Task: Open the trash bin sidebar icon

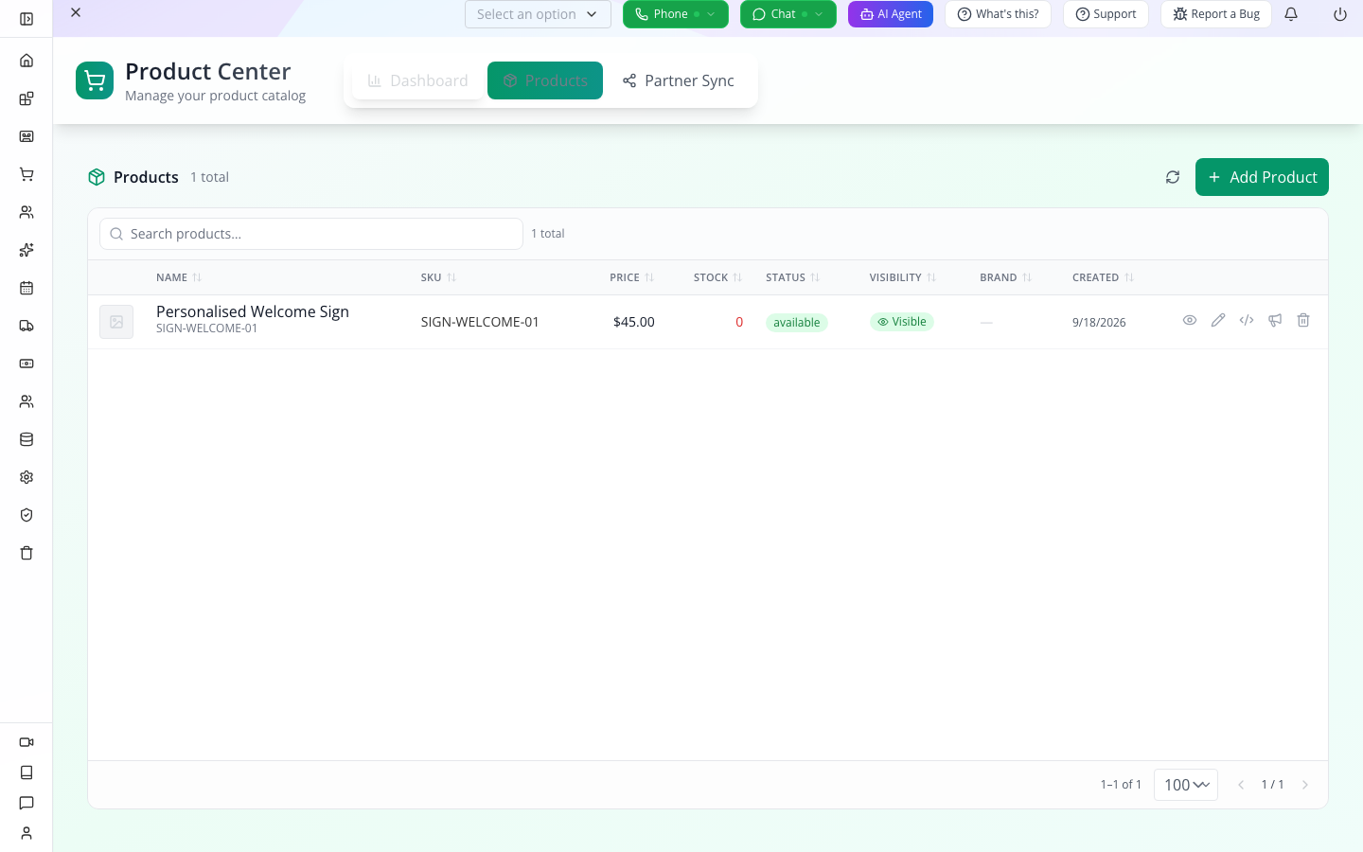Action: point(27,553)
